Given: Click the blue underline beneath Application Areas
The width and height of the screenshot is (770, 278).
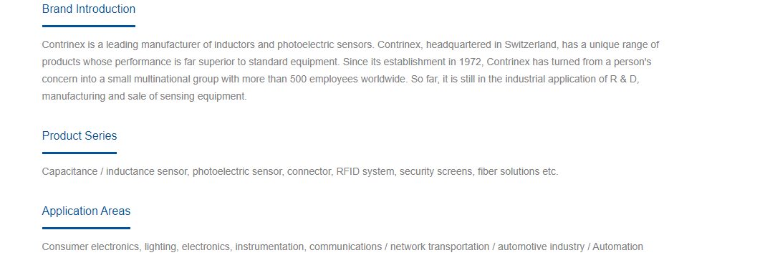Looking at the screenshot, I should (x=86, y=228).
